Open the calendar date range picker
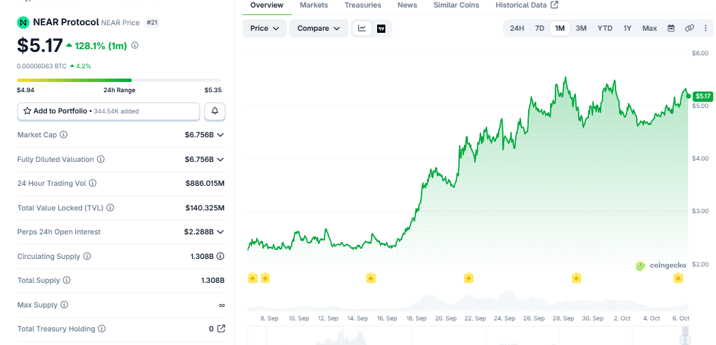Screen dimensions: 716x345 [x=671, y=28]
